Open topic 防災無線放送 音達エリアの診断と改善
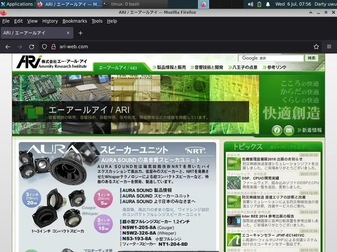 pyautogui.click(x=273, y=197)
